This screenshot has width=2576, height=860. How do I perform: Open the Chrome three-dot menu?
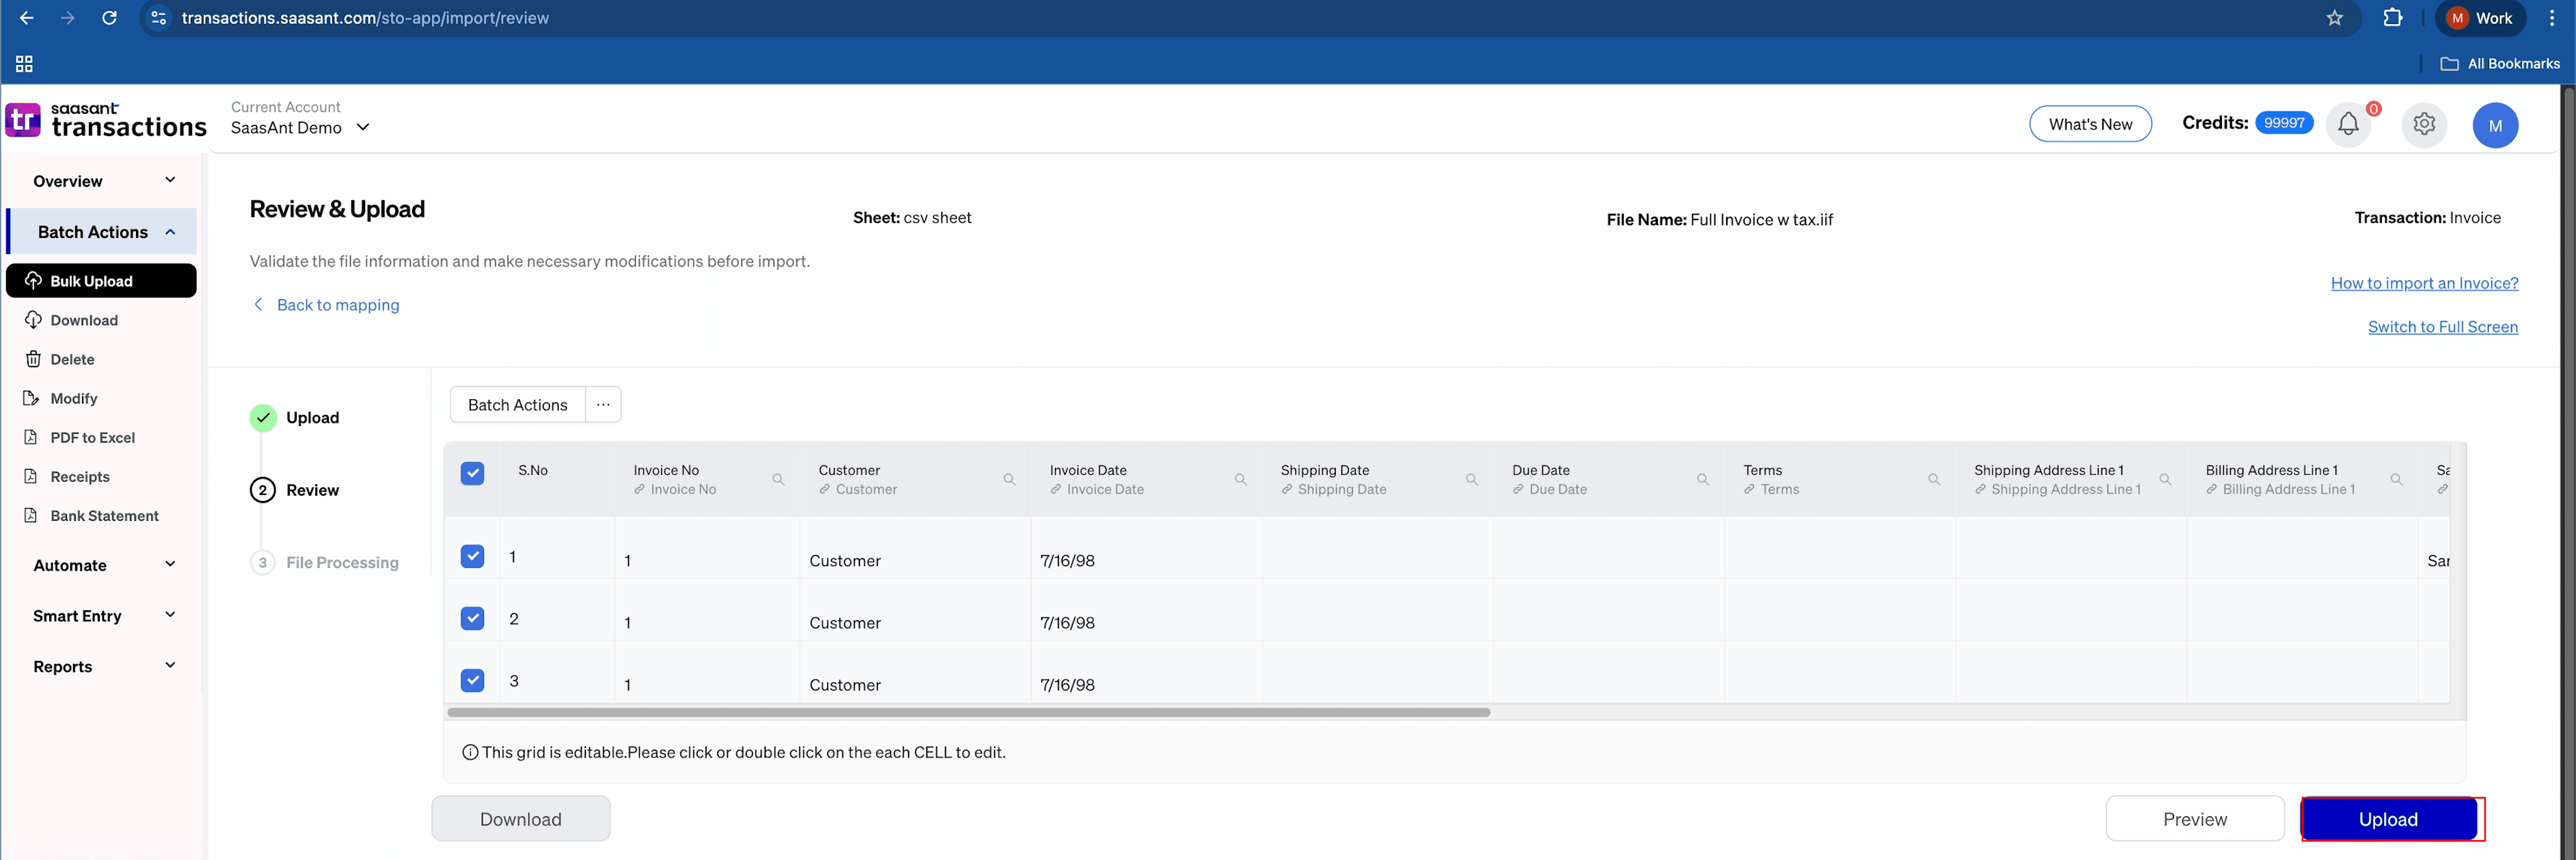pos(2552,18)
